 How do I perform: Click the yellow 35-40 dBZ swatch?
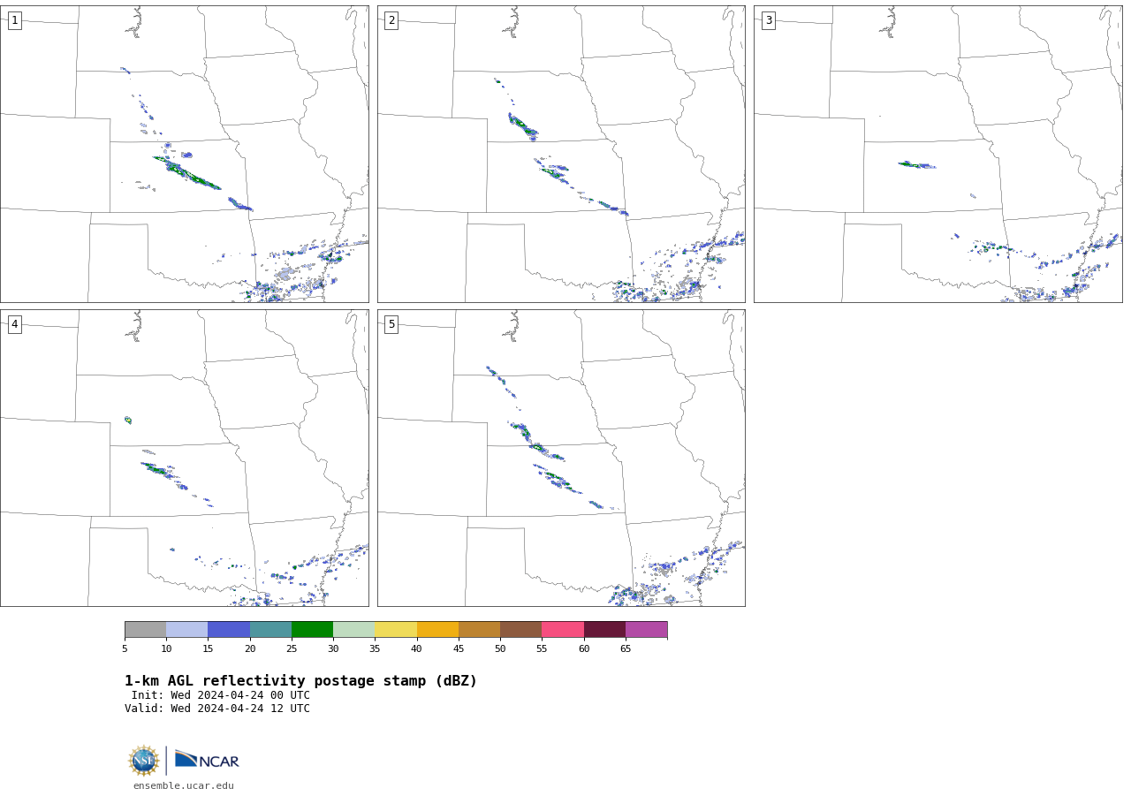[396, 629]
